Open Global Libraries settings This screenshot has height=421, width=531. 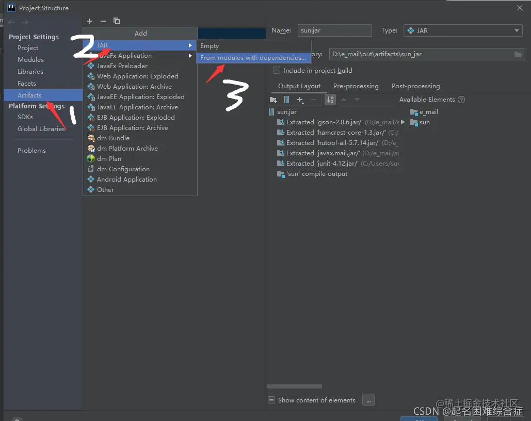pos(41,129)
